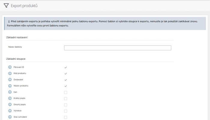Open the Ean info icon

tap(10, 92)
